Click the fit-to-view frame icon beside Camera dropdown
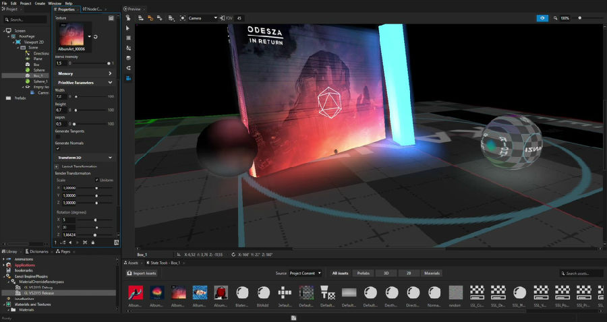 tap(182, 18)
